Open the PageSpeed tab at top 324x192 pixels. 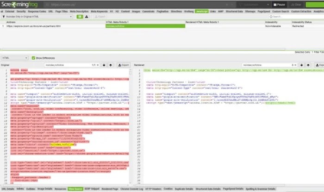coord(264,12)
